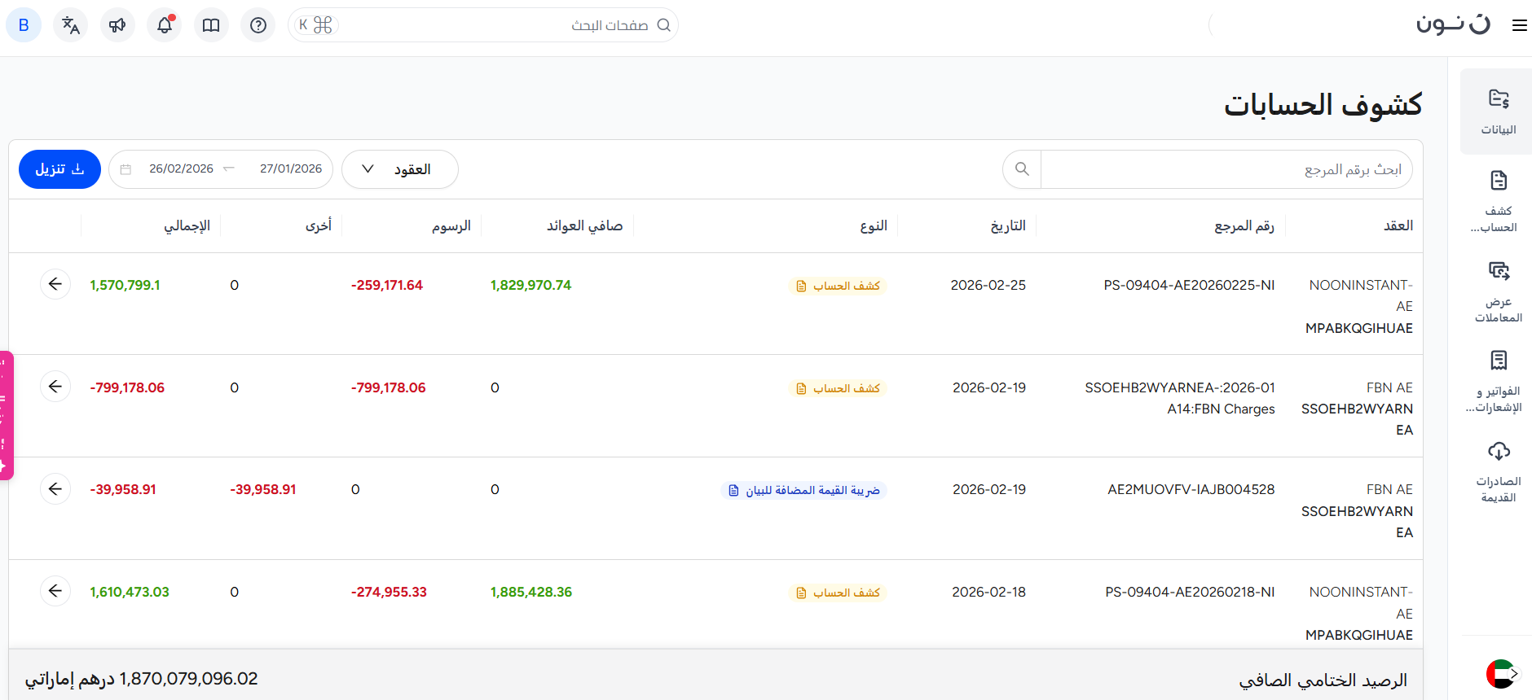
Task: Click the hamburger menu icon
Action: pyautogui.click(x=1519, y=25)
